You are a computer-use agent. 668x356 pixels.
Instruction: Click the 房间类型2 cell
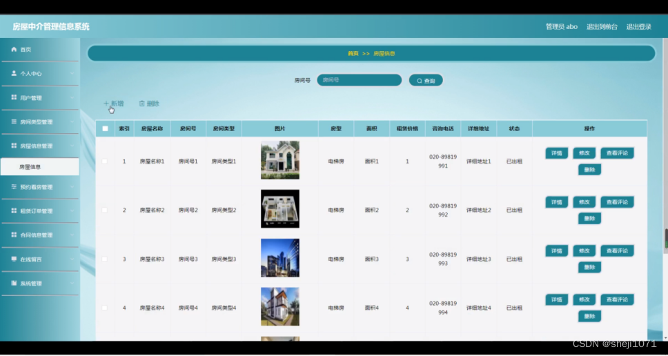224,210
